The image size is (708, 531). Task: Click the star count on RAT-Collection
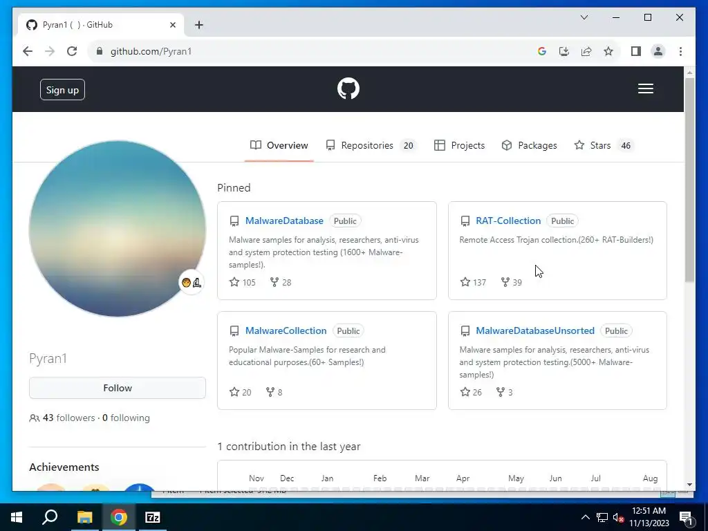pos(473,282)
